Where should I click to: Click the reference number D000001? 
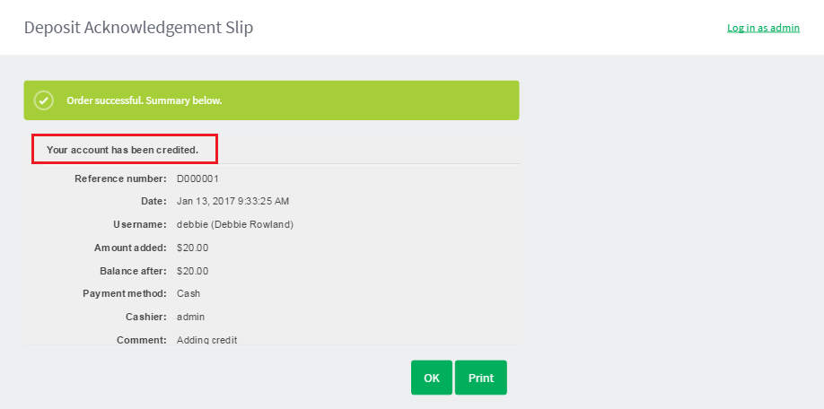click(x=197, y=178)
